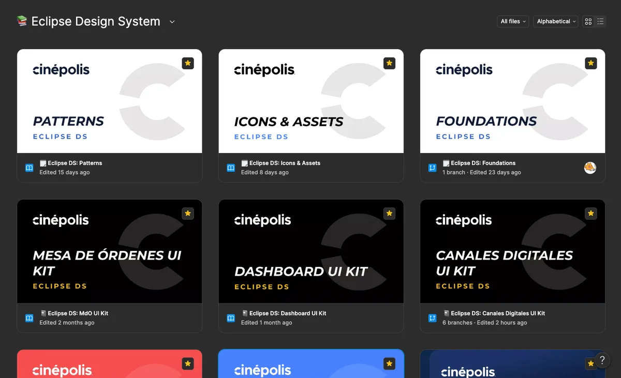Viewport: 621px width, 378px height.
Task: Click the 'Edited 1 month ago' text
Action: click(x=267, y=323)
